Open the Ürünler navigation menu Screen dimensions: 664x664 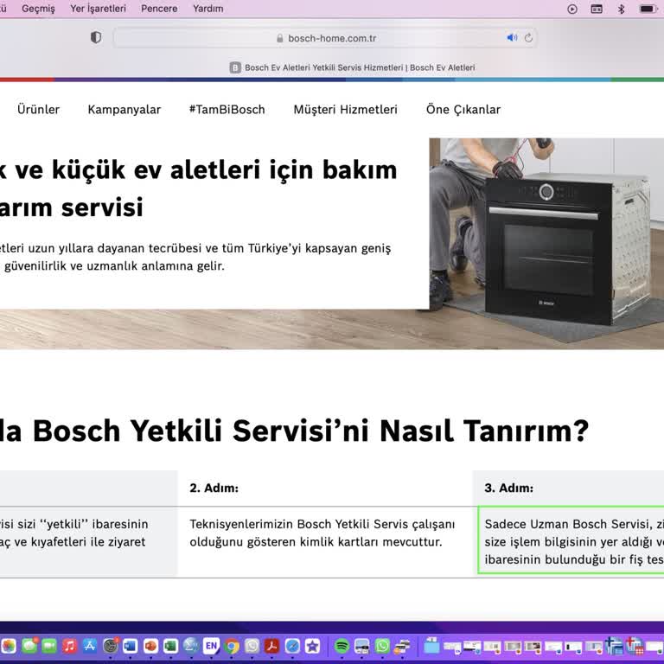coord(38,109)
